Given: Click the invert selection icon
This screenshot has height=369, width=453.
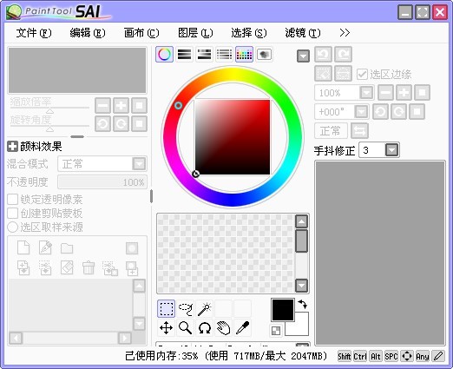Looking at the screenshot, I should pyautogui.click(x=343, y=74).
